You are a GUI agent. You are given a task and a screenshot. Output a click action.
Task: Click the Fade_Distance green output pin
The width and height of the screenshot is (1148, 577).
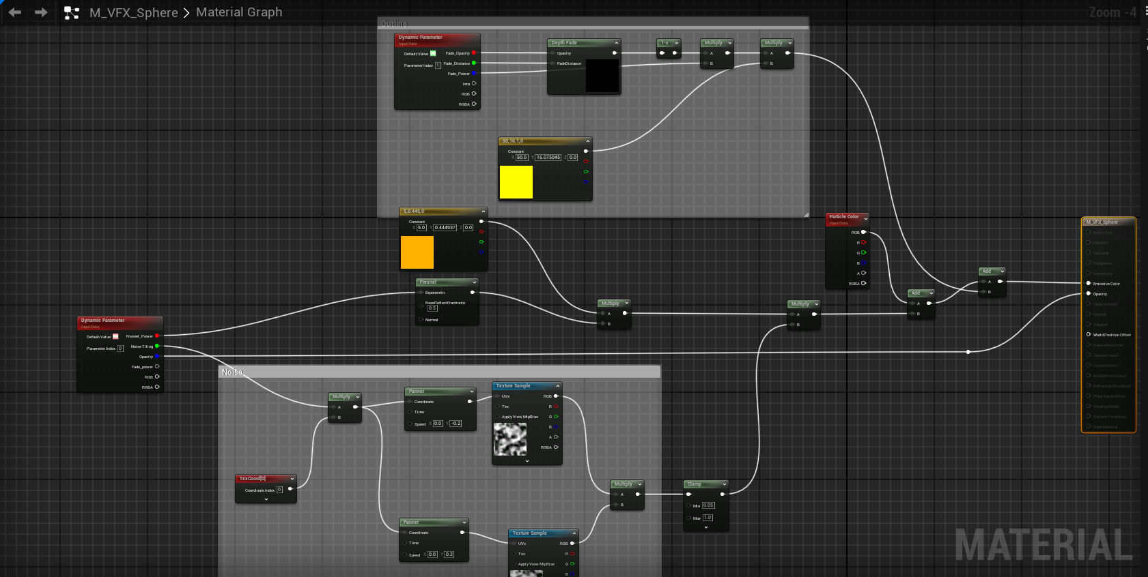coord(474,63)
